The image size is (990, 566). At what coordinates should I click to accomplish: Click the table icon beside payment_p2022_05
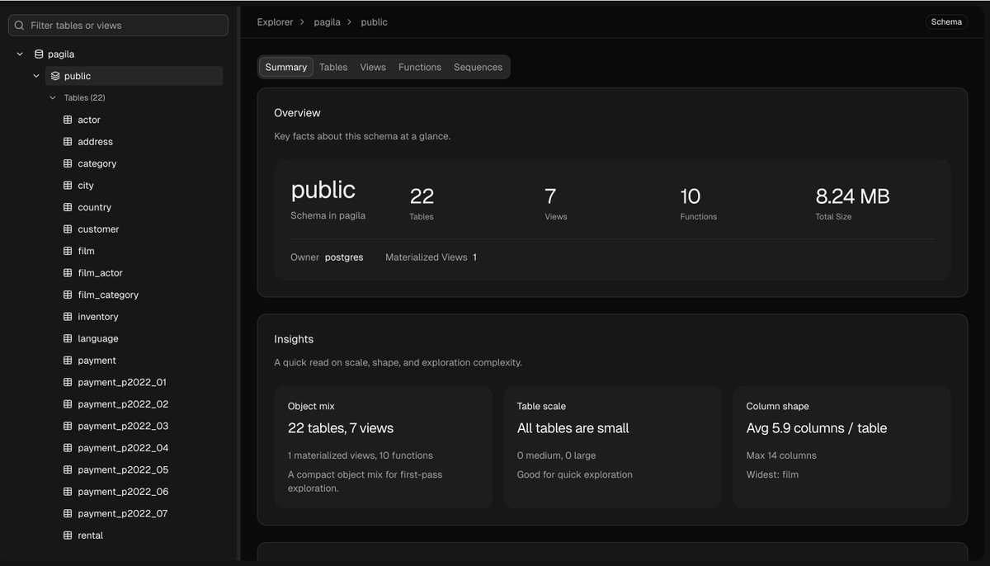click(68, 469)
